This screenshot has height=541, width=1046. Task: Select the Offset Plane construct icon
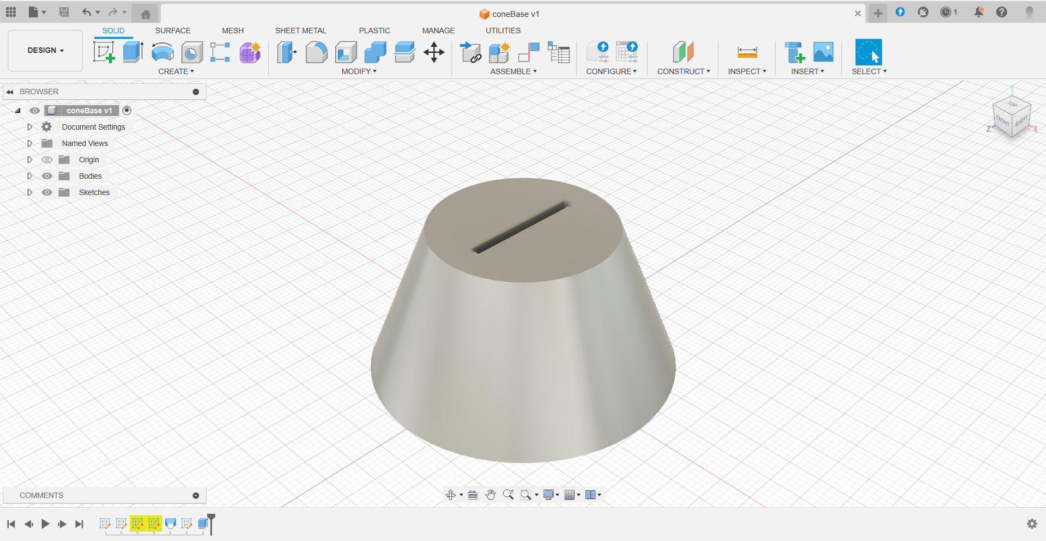[684, 52]
